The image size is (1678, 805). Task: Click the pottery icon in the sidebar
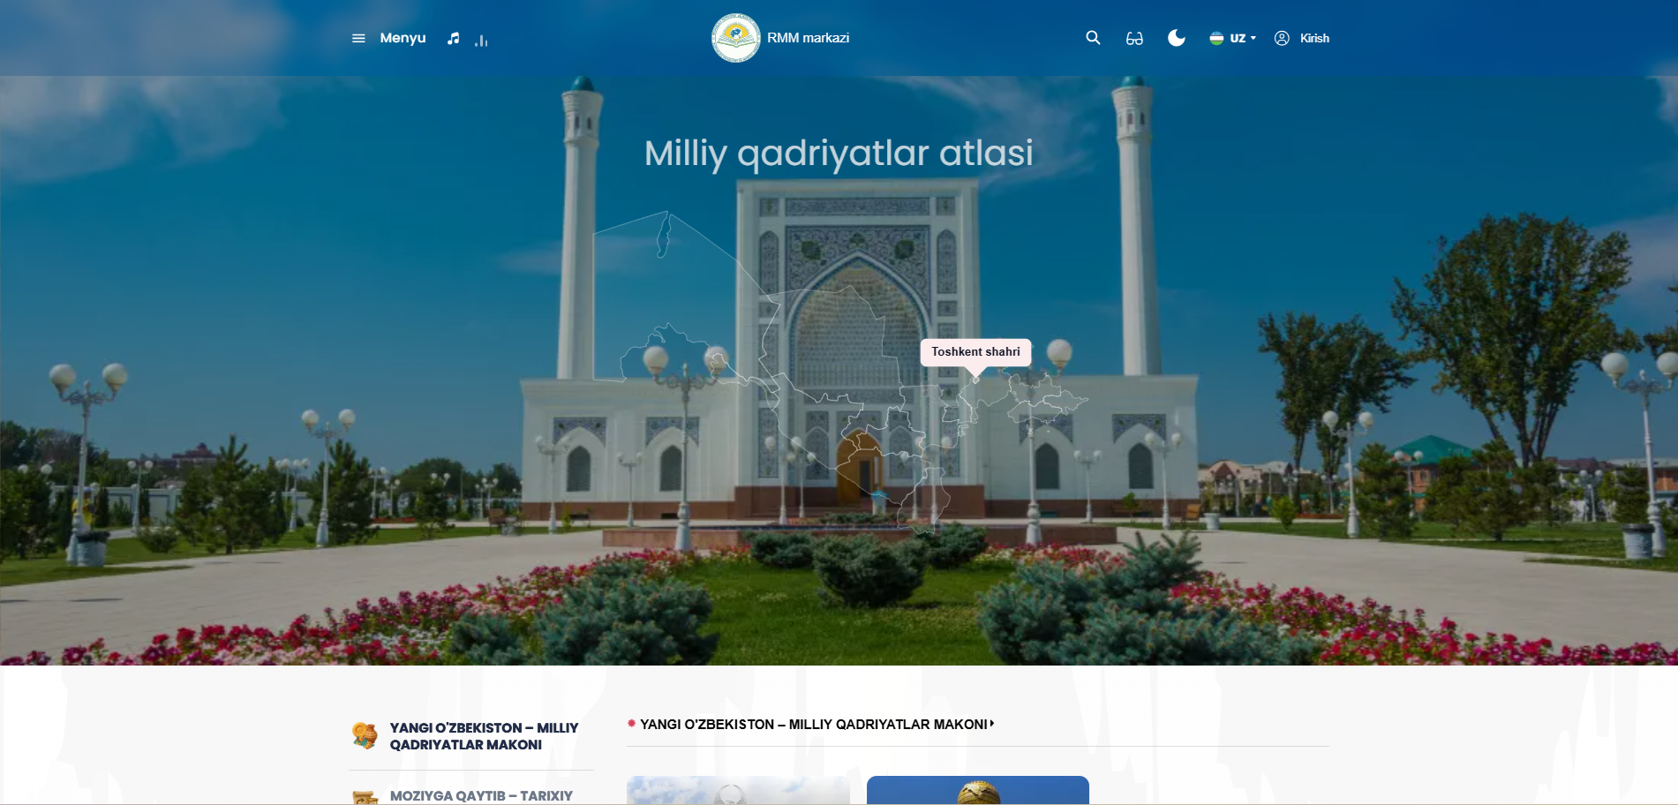[x=365, y=735]
